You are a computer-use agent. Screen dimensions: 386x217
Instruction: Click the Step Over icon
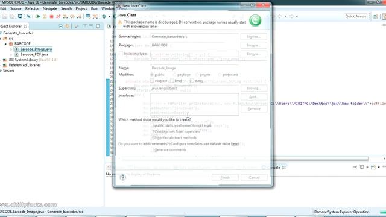click(72, 16)
